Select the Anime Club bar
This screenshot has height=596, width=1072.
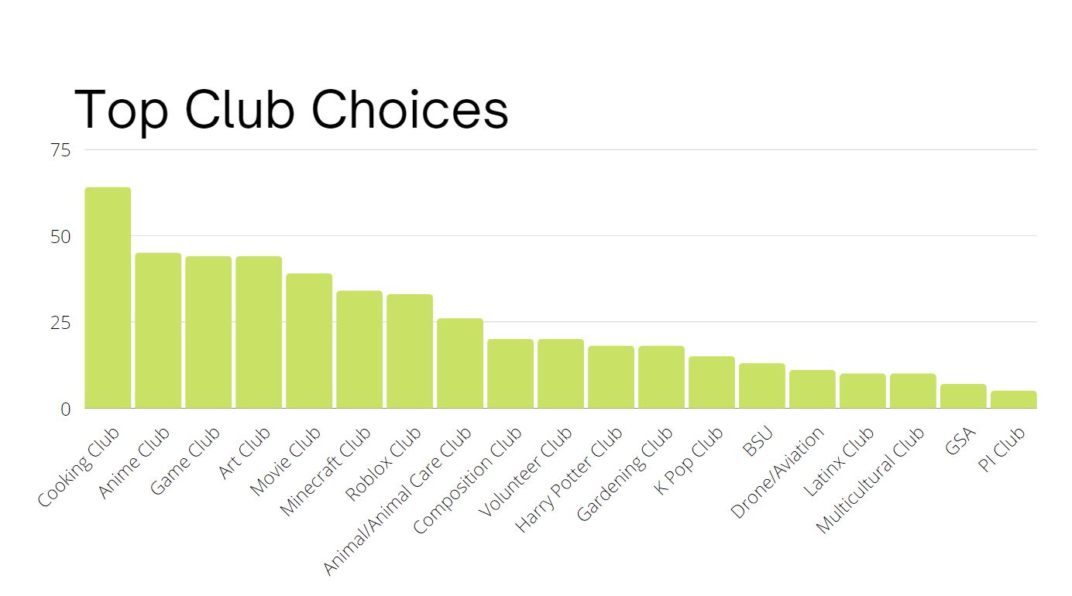click(158, 331)
